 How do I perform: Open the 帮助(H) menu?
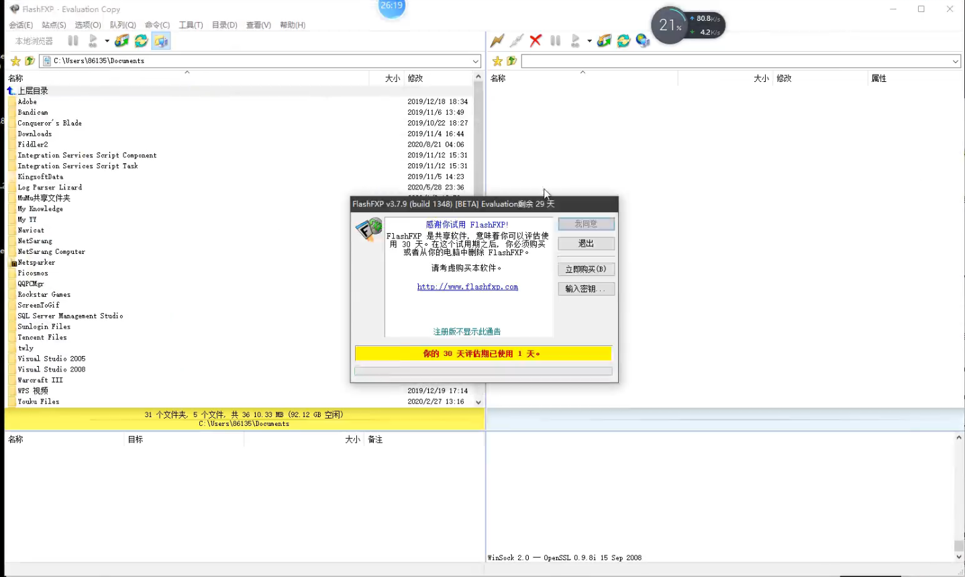(x=293, y=25)
